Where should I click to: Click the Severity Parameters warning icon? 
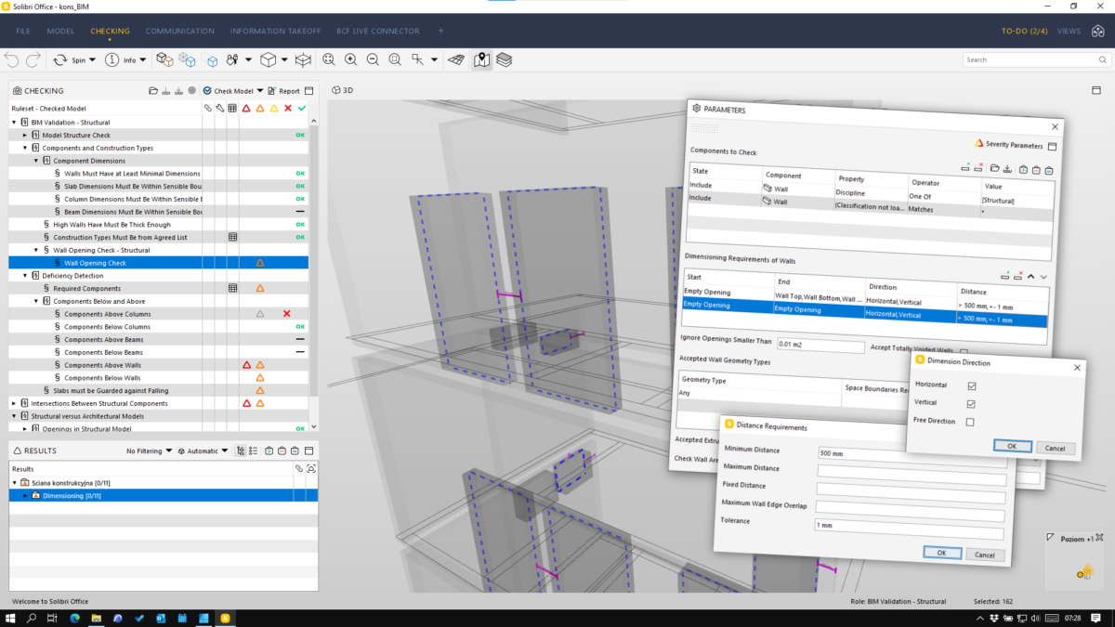978,144
